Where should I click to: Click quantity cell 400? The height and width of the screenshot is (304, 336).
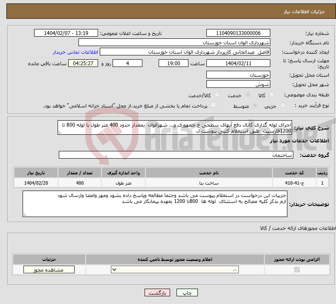[x=80, y=183]
